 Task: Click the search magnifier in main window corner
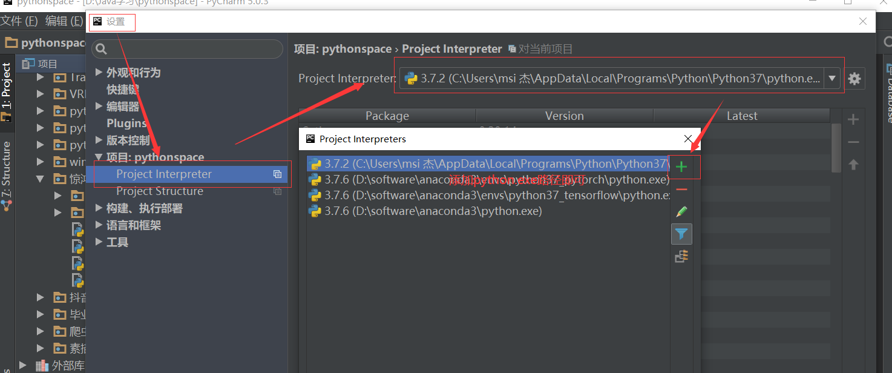pos(887,42)
